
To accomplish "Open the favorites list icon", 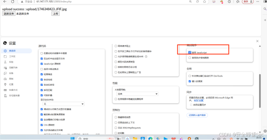I will [238, 2].
